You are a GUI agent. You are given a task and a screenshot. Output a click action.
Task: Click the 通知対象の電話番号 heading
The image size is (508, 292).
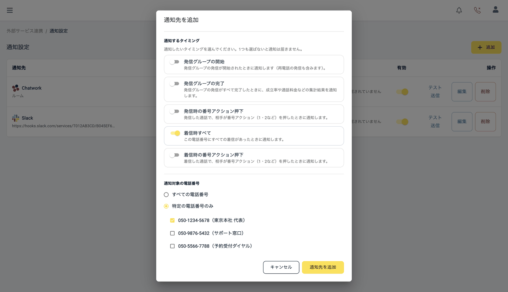[181, 183]
